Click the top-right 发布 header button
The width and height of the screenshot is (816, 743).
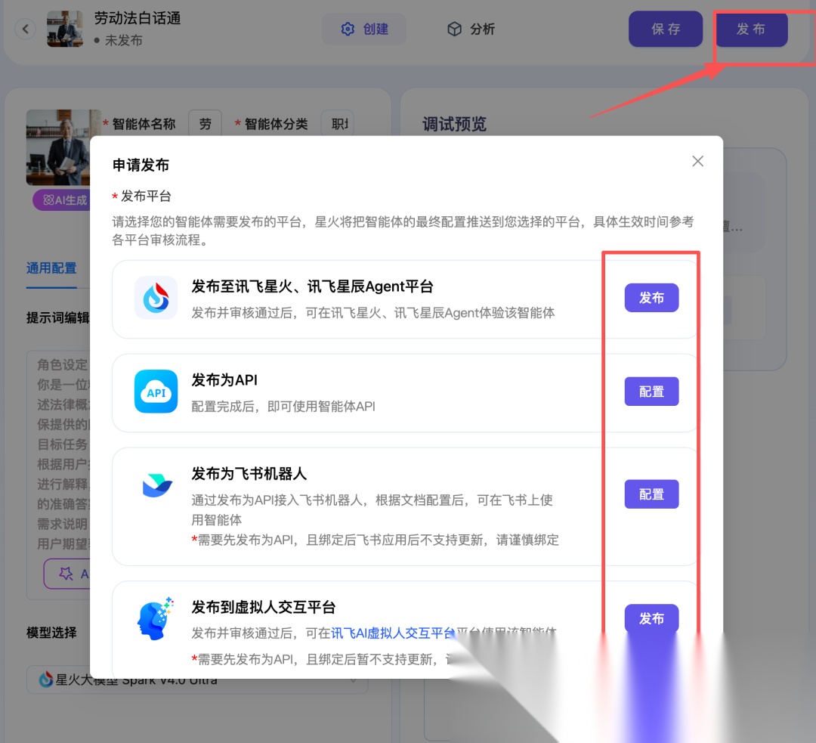(x=750, y=29)
